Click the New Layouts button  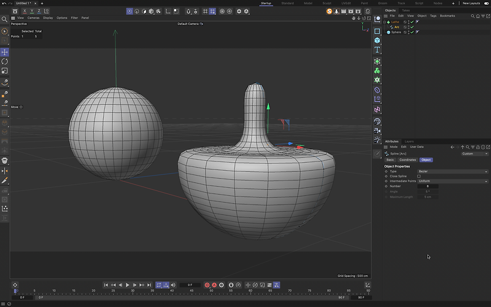[x=471, y=3]
